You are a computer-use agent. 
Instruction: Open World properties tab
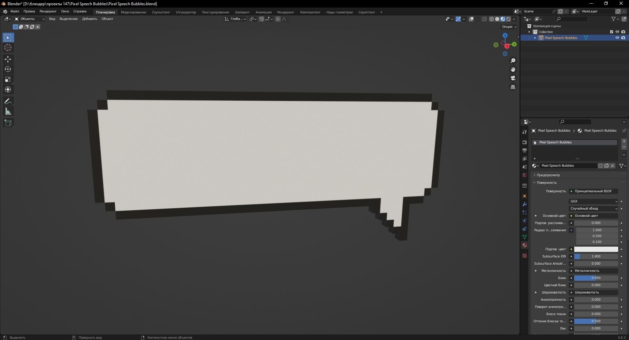point(524,175)
